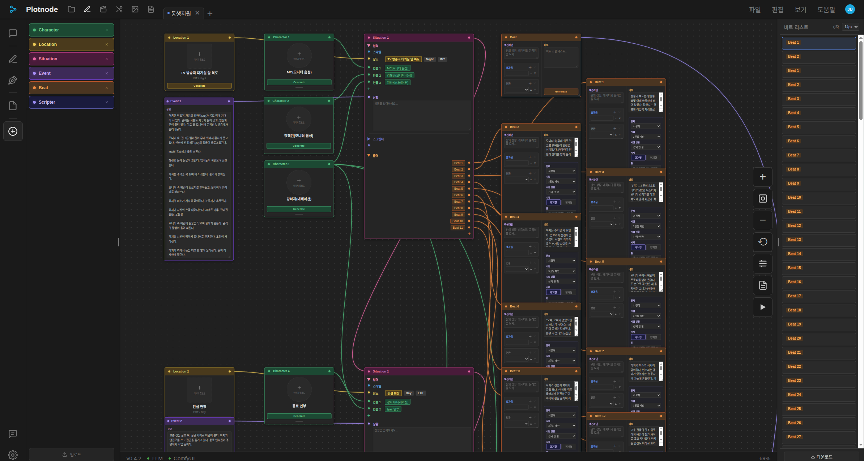The height and width of the screenshot is (461, 864).
Task: Select 현재형 tense in Beat 4 node
Action: (x=569, y=292)
